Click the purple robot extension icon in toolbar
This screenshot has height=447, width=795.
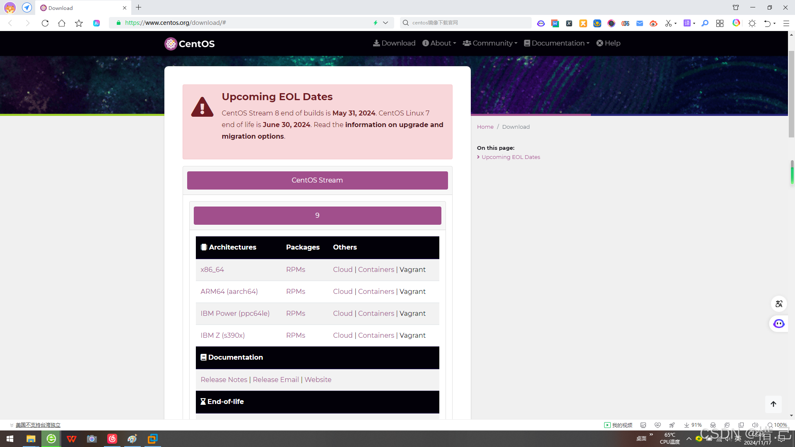(x=541, y=23)
